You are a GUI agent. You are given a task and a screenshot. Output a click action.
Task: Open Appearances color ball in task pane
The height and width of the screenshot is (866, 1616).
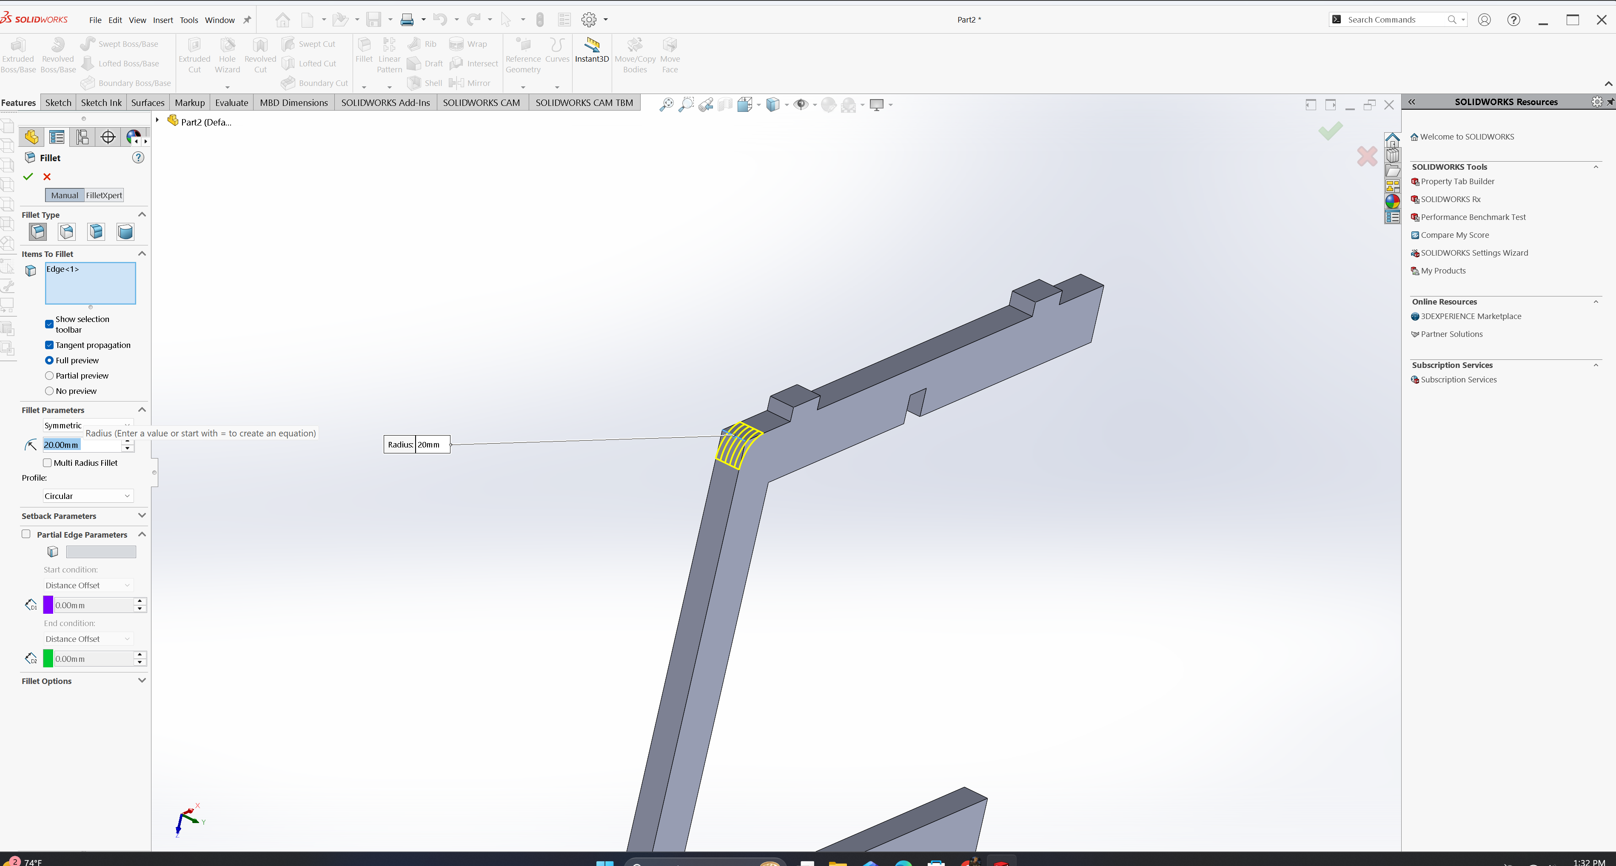(1392, 201)
